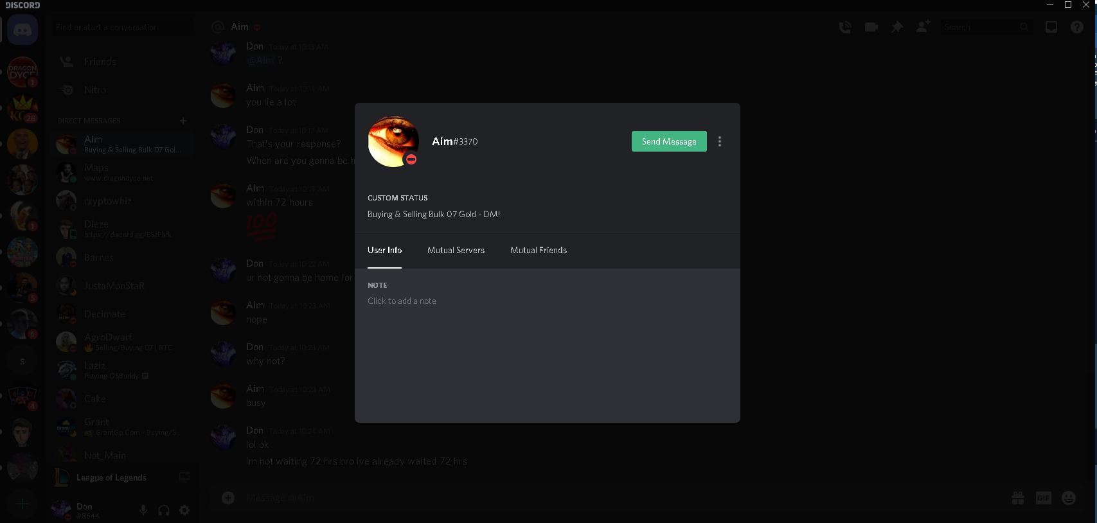The width and height of the screenshot is (1097, 523).
Task: Switch to the Mutual Servers tab
Action: point(456,250)
